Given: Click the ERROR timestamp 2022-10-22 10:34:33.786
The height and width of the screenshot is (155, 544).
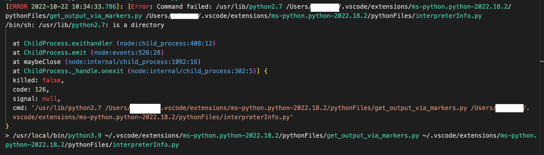Looking at the screenshot, I should pos(74,7).
